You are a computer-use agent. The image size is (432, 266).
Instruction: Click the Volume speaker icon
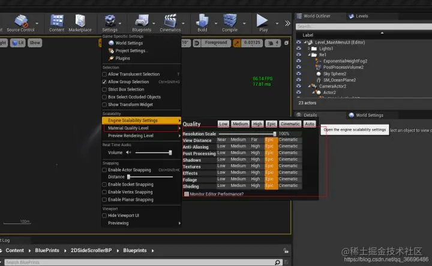(128, 152)
